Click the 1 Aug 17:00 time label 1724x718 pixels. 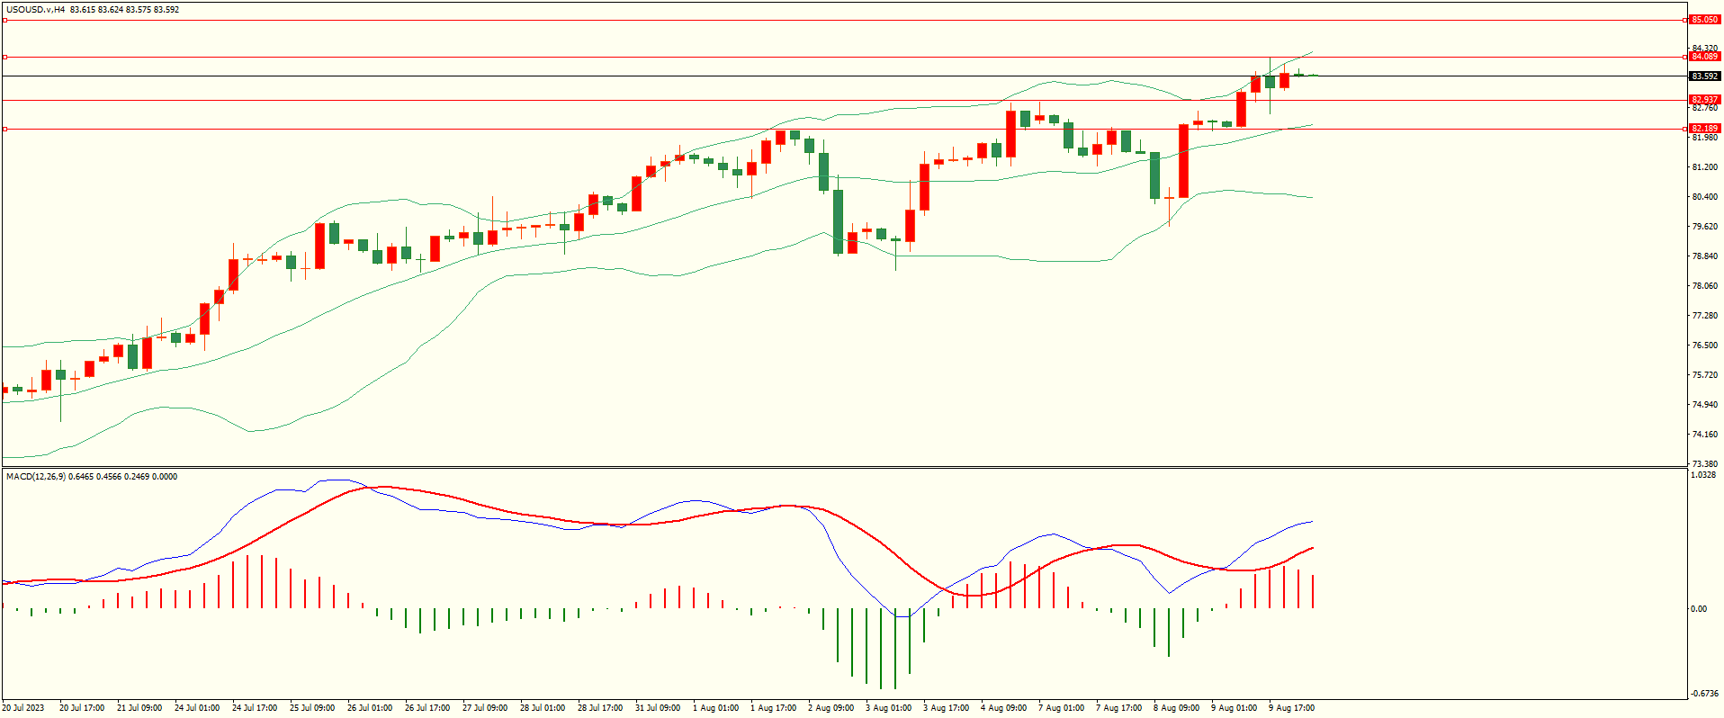774,708
